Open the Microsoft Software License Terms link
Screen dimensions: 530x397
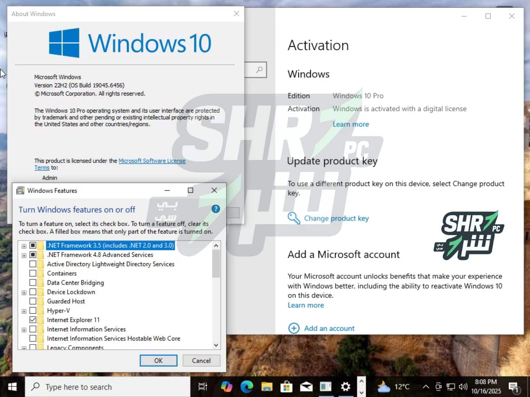pyautogui.click(x=152, y=161)
